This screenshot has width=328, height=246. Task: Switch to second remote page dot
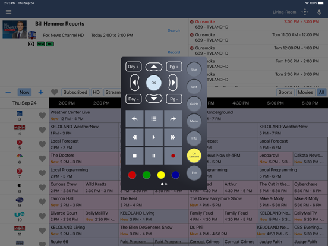[166, 184]
